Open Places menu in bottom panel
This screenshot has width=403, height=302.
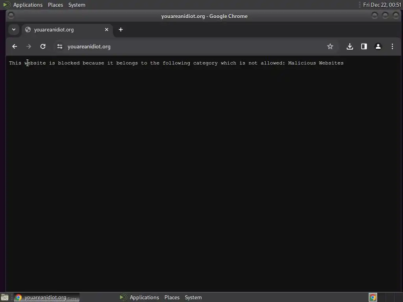pos(172,297)
